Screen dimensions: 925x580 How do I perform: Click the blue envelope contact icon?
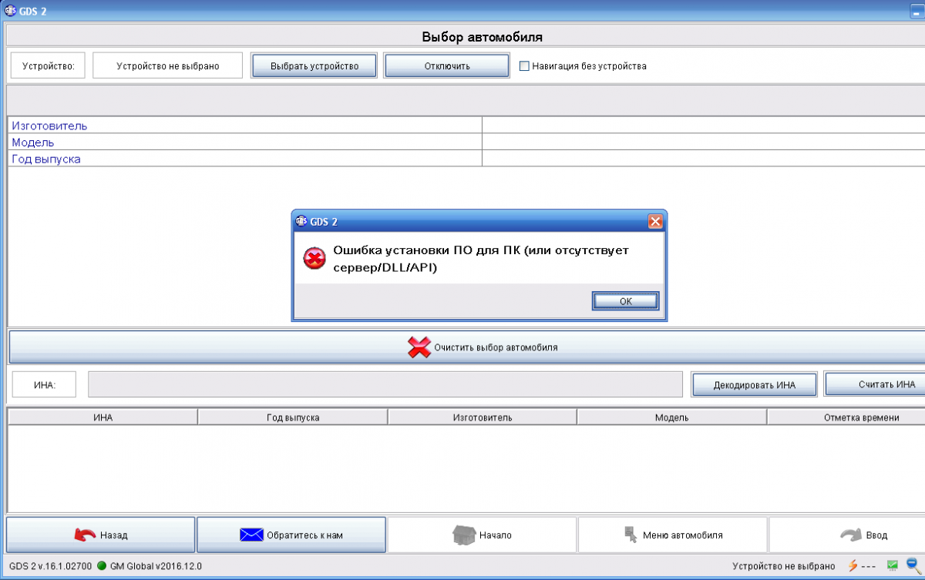[251, 535]
